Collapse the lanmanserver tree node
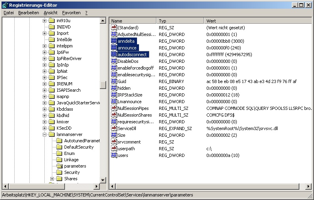 coord(45,134)
